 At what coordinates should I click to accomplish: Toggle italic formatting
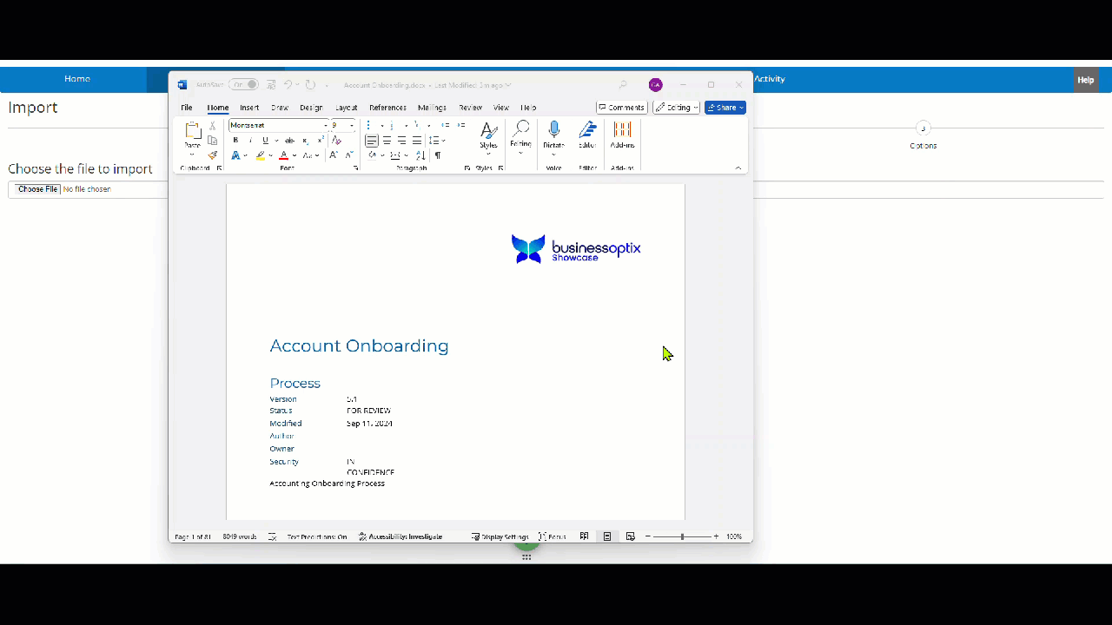point(250,141)
